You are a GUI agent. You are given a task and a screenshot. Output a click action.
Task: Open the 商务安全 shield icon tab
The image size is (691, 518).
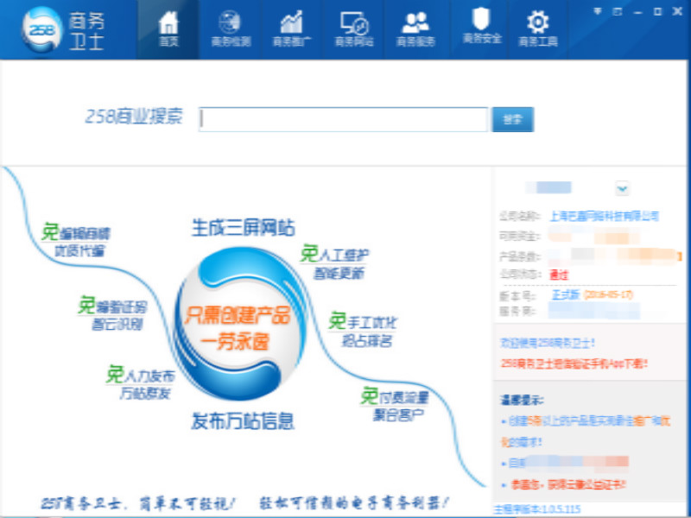click(482, 27)
